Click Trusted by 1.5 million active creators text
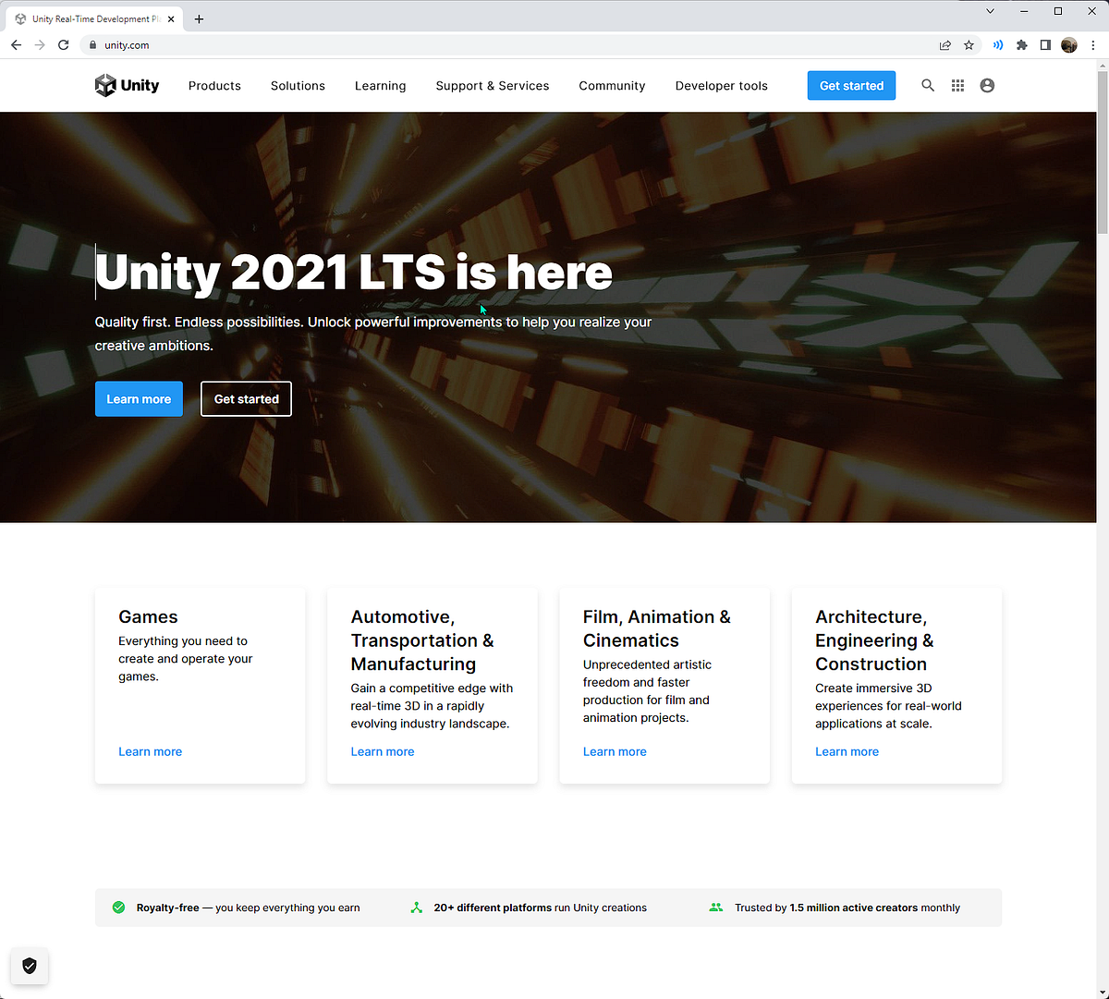Viewport: 1109px width, 999px height. (x=847, y=908)
